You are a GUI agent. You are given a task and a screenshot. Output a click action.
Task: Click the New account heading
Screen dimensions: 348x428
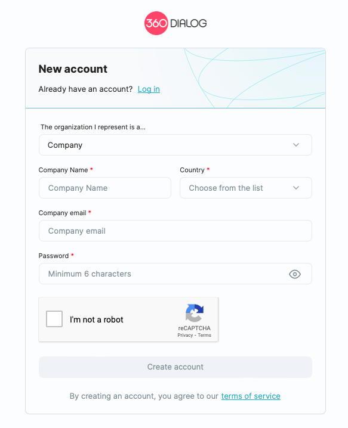tap(73, 69)
